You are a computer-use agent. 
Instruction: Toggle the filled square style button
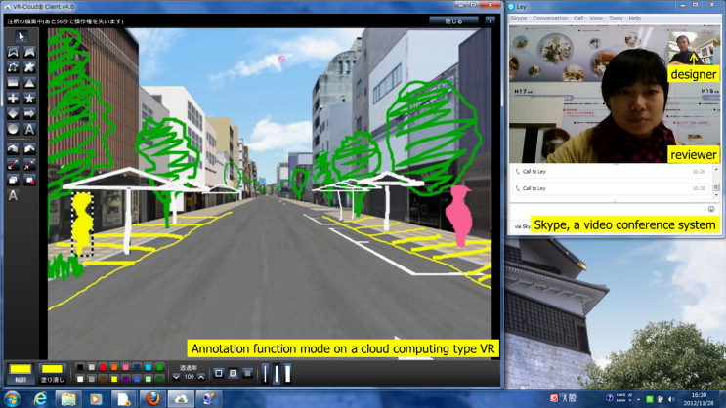(248, 373)
